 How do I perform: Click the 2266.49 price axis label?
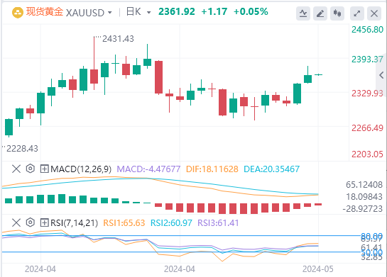367,128
